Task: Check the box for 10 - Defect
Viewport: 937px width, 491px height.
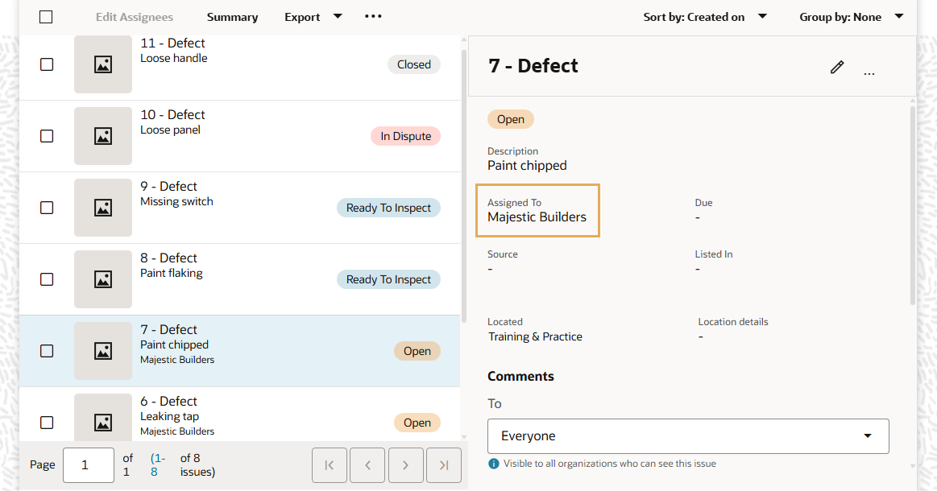Action: point(47,136)
